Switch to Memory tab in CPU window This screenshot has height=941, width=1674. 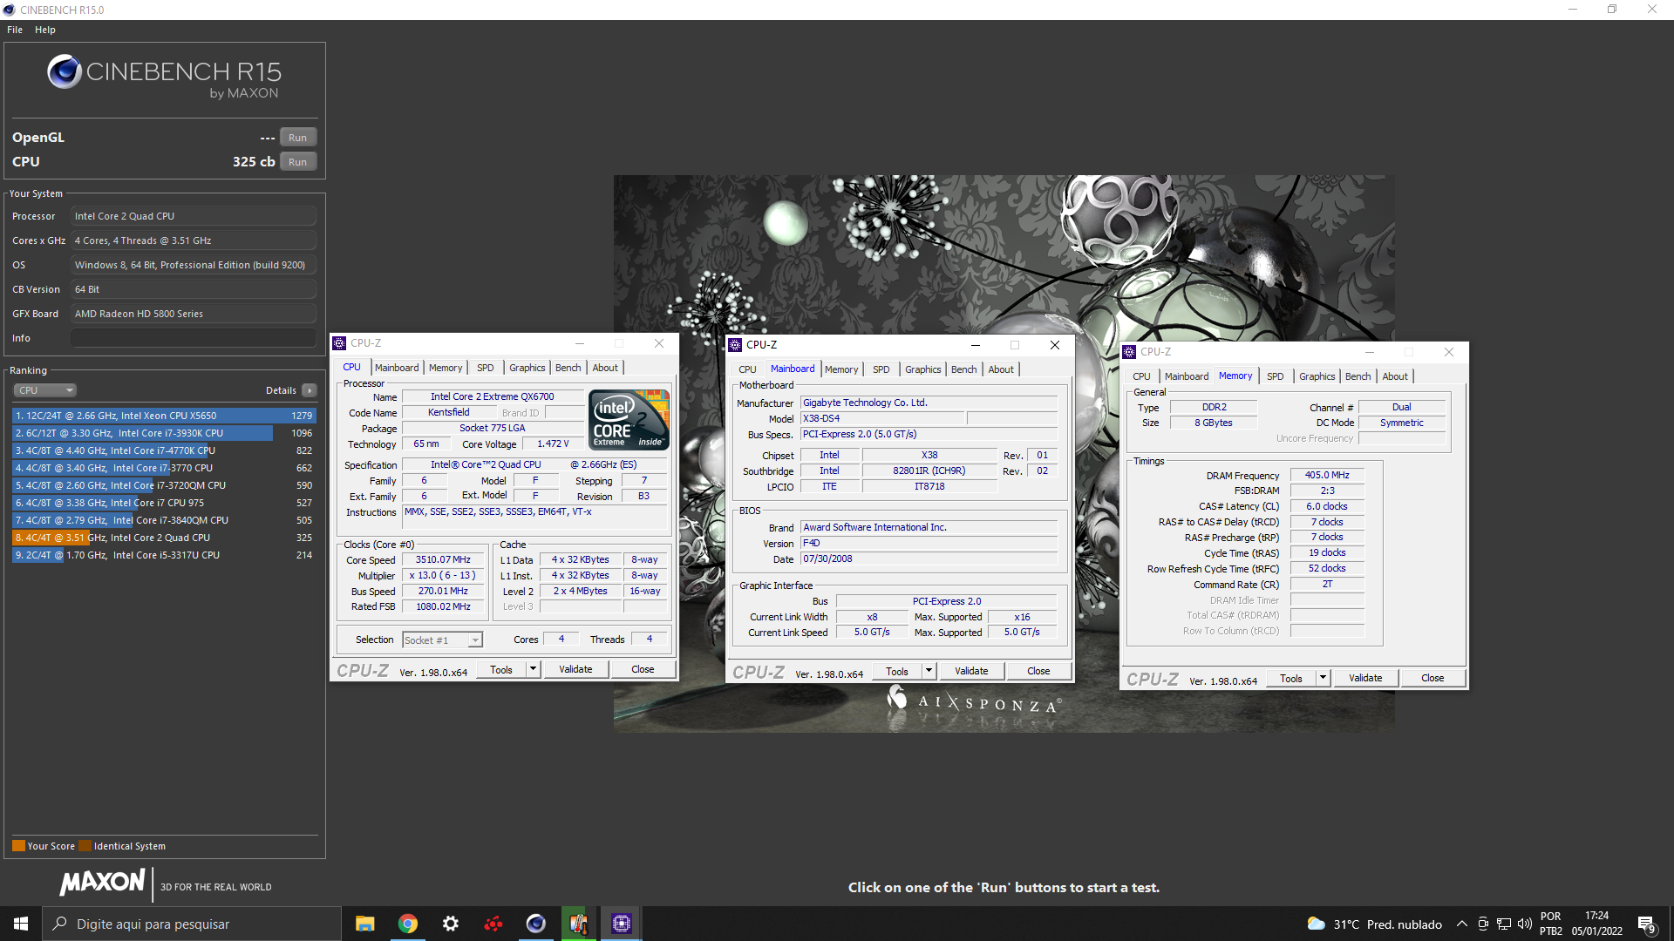point(446,368)
